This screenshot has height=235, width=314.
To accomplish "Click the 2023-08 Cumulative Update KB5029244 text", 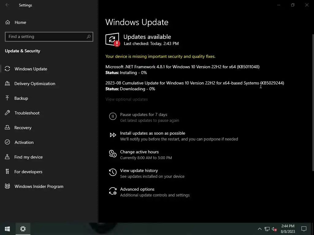I will coord(195,83).
